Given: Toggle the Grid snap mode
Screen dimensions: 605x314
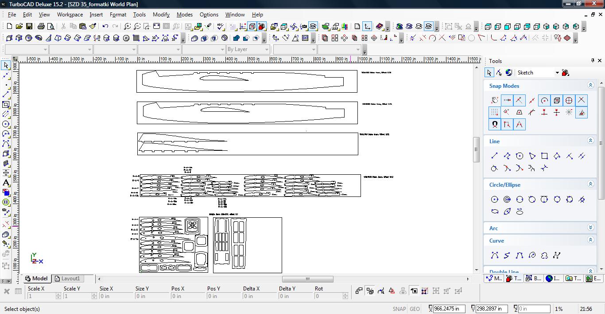Looking at the screenshot, I should (494, 113).
